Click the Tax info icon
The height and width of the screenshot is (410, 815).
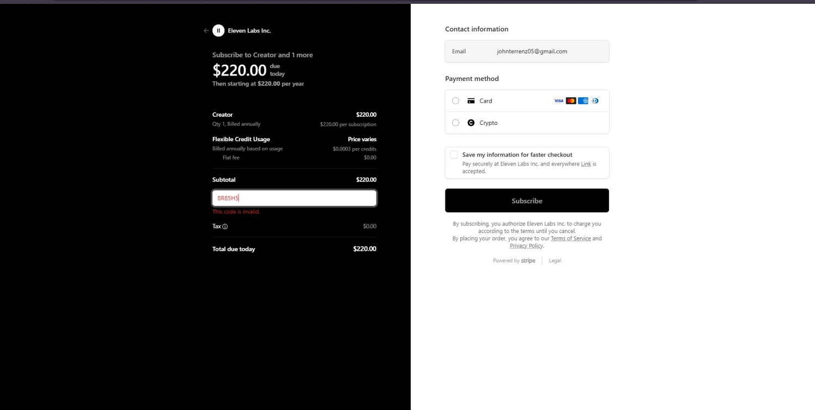225,226
